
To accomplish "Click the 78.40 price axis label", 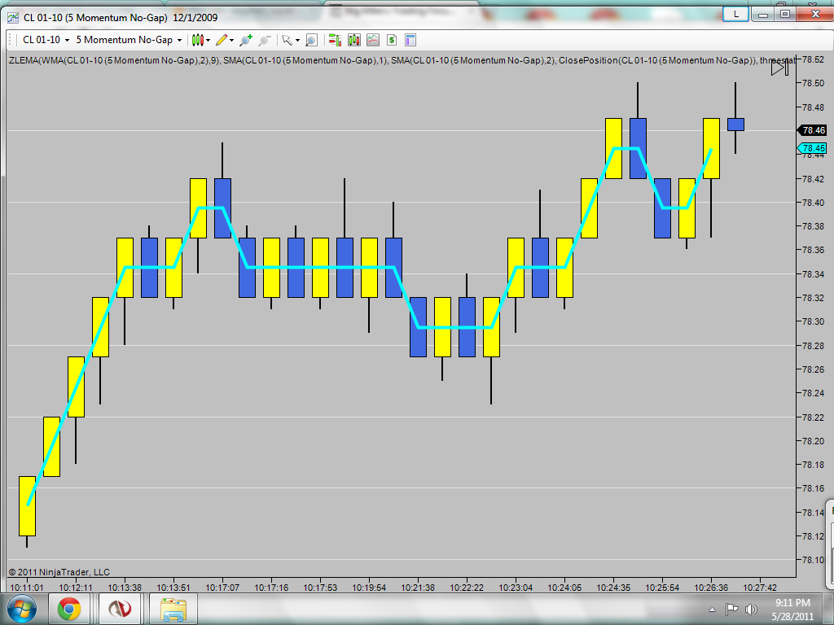I will (x=813, y=203).
